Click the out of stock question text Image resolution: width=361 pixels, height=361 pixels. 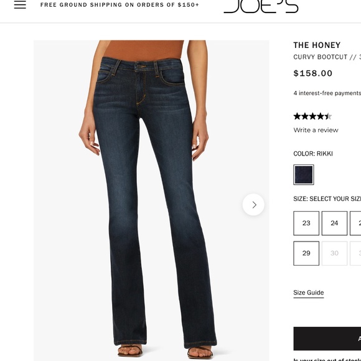pos(327,360)
